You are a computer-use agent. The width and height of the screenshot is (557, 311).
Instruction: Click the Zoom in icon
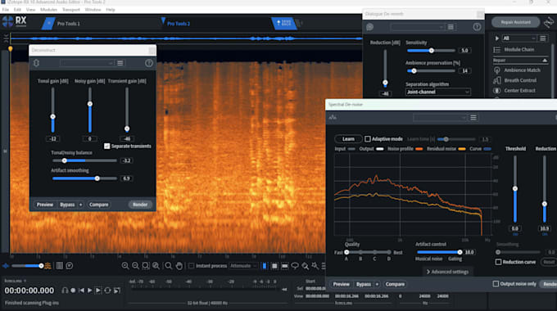[x=125, y=265]
